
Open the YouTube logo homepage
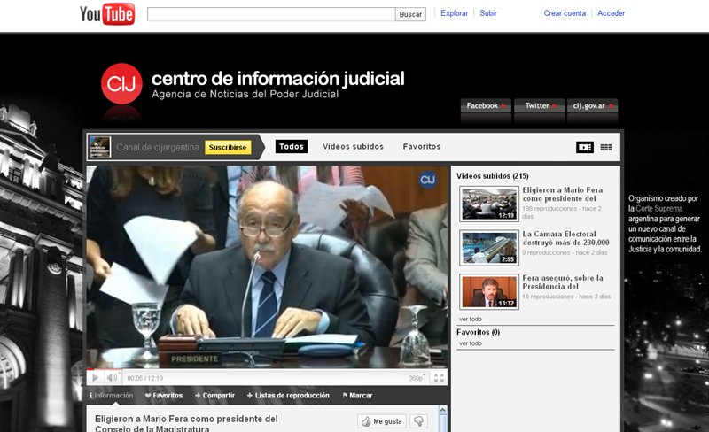click(x=107, y=14)
